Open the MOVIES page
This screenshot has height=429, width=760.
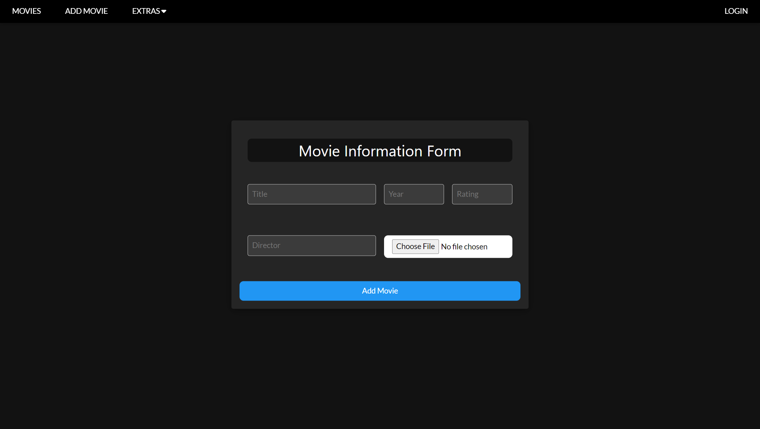point(26,11)
